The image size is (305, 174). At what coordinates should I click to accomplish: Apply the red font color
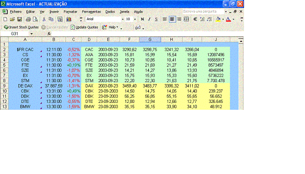click(229, 19)
